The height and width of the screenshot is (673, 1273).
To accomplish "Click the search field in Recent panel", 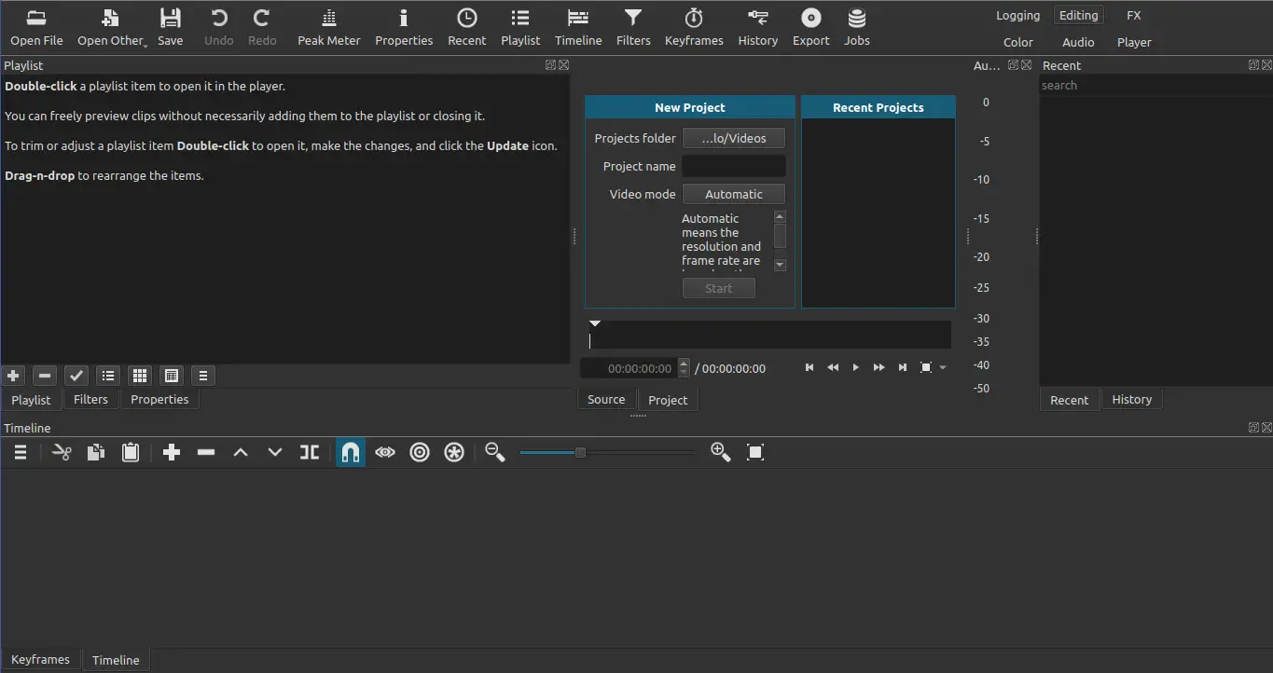I will [x=1155, y=85].
